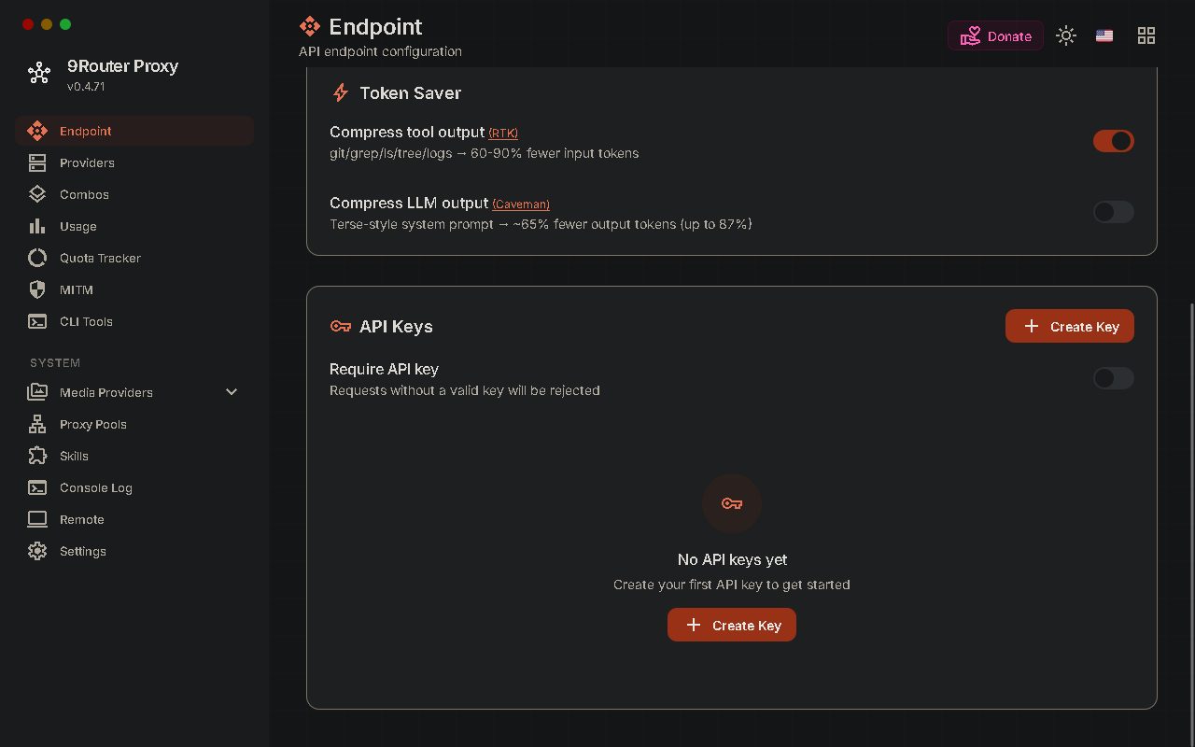Click the Console Log terminal icon

point(37,487)
